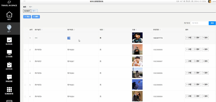Viewport: 216px width, 102px height.
Task: View 详情 for 用户账号6 row
Action: pyautogui.click(x=189, y=73)
